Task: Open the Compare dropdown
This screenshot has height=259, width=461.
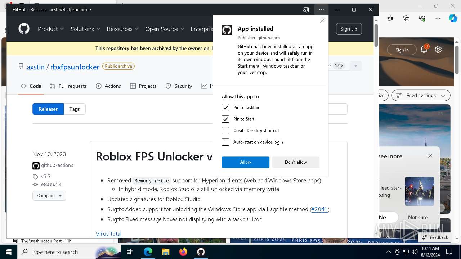Action: coord(49,196)
